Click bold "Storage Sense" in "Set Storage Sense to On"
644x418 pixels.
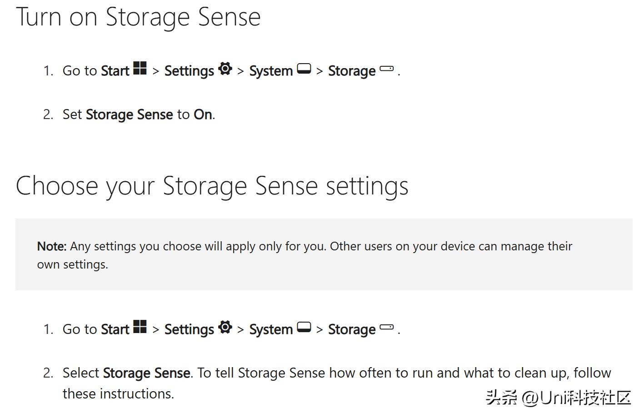pyautogui.click(x=129, y=114)
